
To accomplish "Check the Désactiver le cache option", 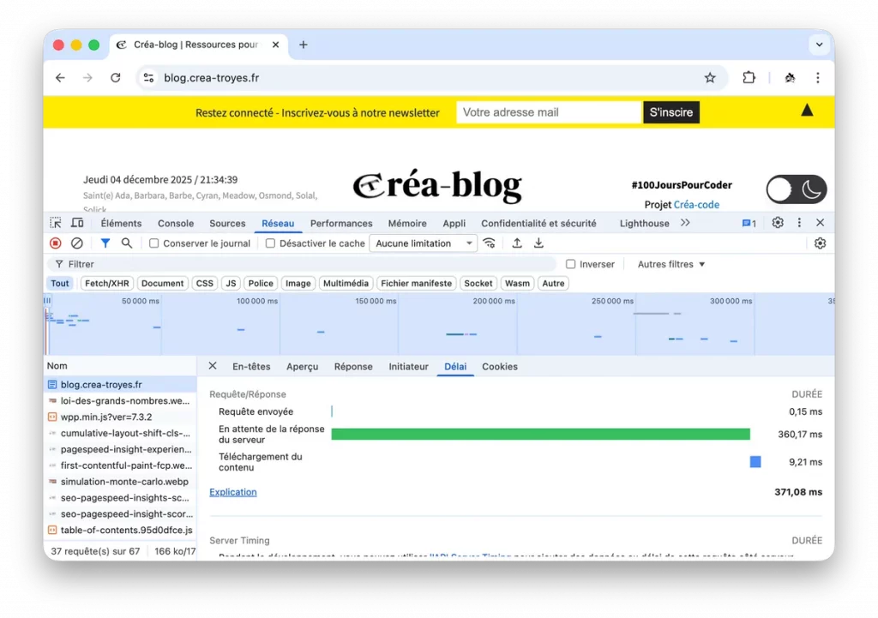I will pyautogui.click(x=271, y=243).
